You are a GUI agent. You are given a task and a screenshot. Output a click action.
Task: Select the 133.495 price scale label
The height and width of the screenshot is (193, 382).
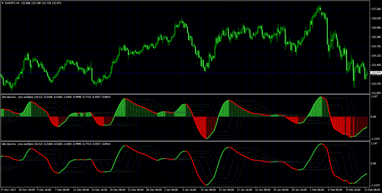tap(376, 65)
